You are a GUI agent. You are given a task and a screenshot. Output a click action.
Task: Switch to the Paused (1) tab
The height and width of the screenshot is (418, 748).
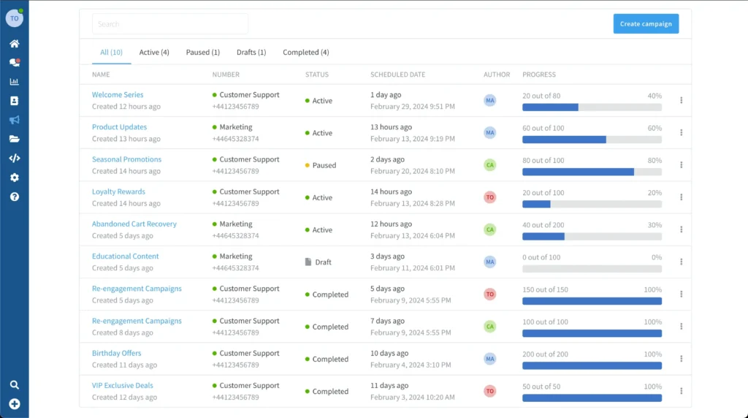click(x=202, y=53)
